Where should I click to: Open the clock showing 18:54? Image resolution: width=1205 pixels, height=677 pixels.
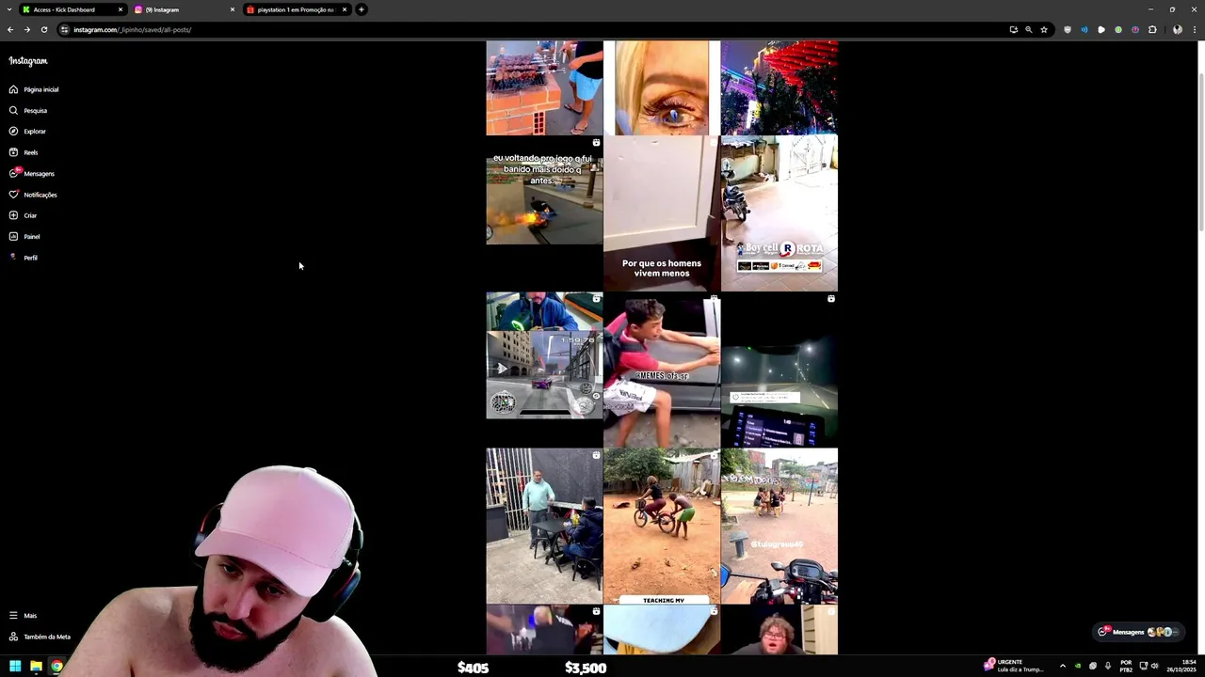[x=1181, y=666]
